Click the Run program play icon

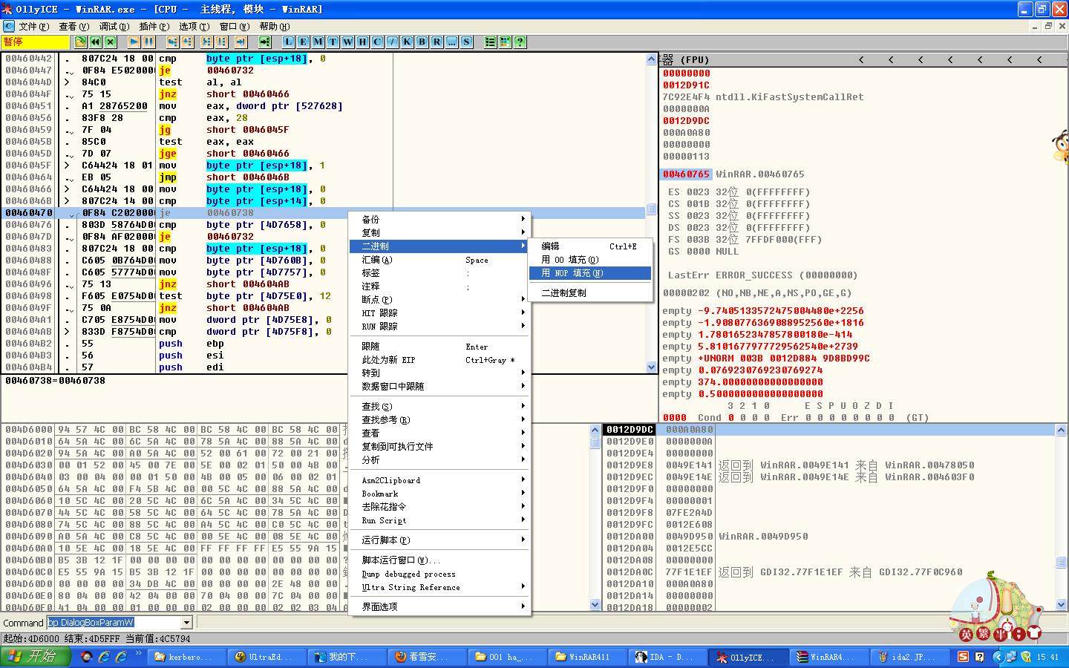pyautogui.click(x=134, y=42)
